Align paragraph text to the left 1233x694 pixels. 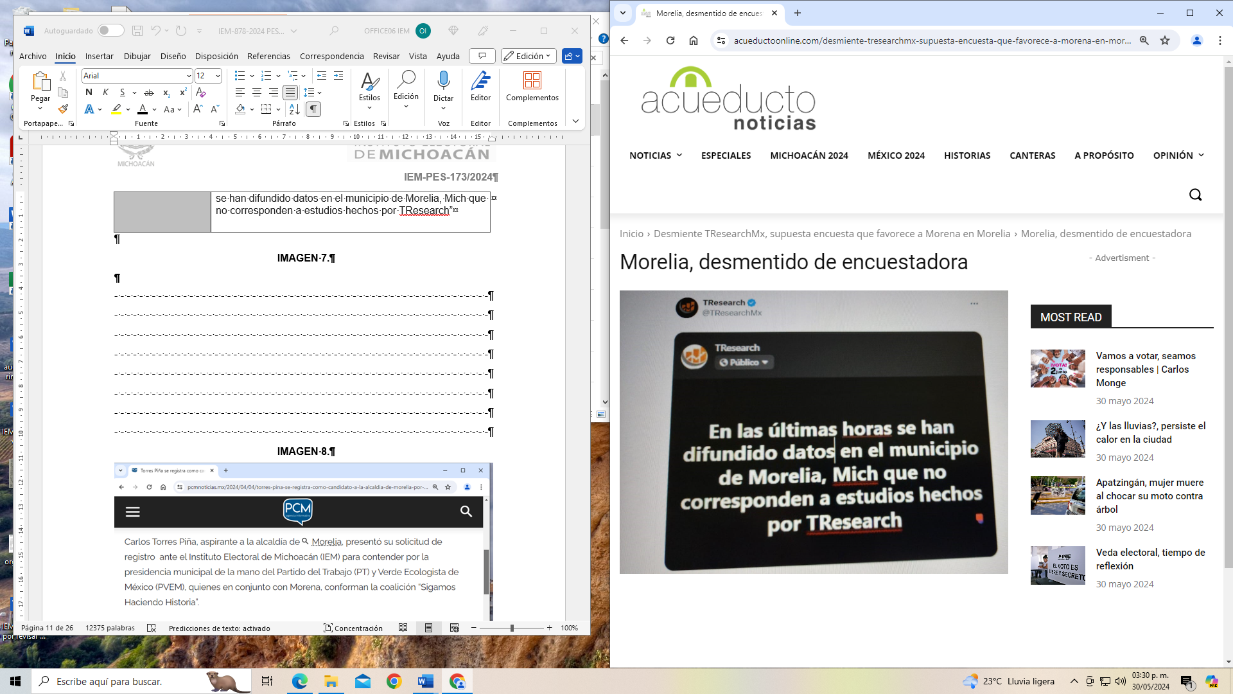(x=240, y=93)
